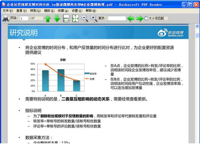
Task: Maximize the PDF Reader window
Action: (190, 5)
